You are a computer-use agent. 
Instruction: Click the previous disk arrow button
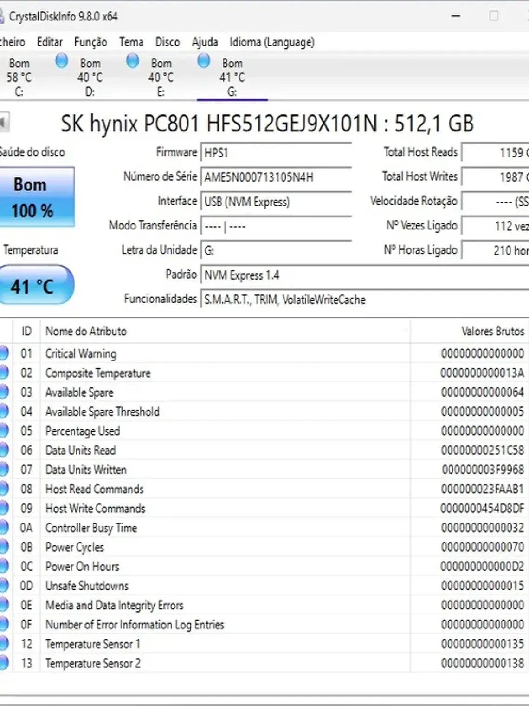[4, 123]
